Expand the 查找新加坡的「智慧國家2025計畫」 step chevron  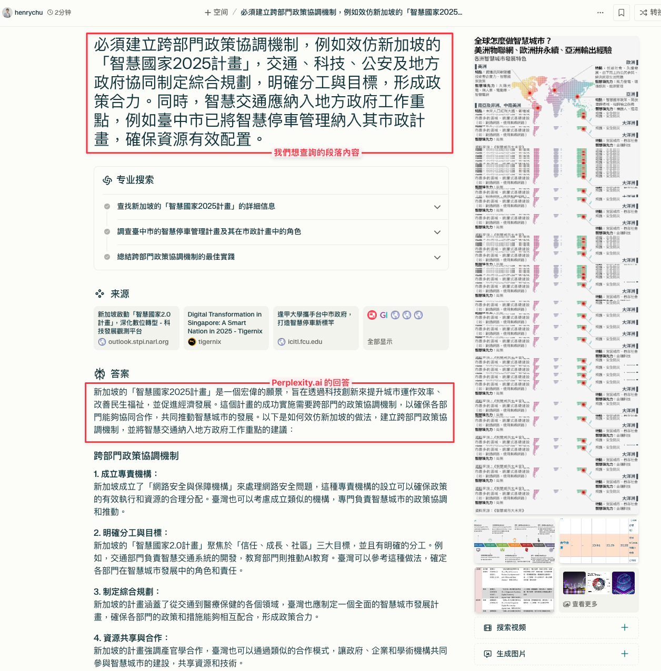pyautogui.click(x=437, y=207)
